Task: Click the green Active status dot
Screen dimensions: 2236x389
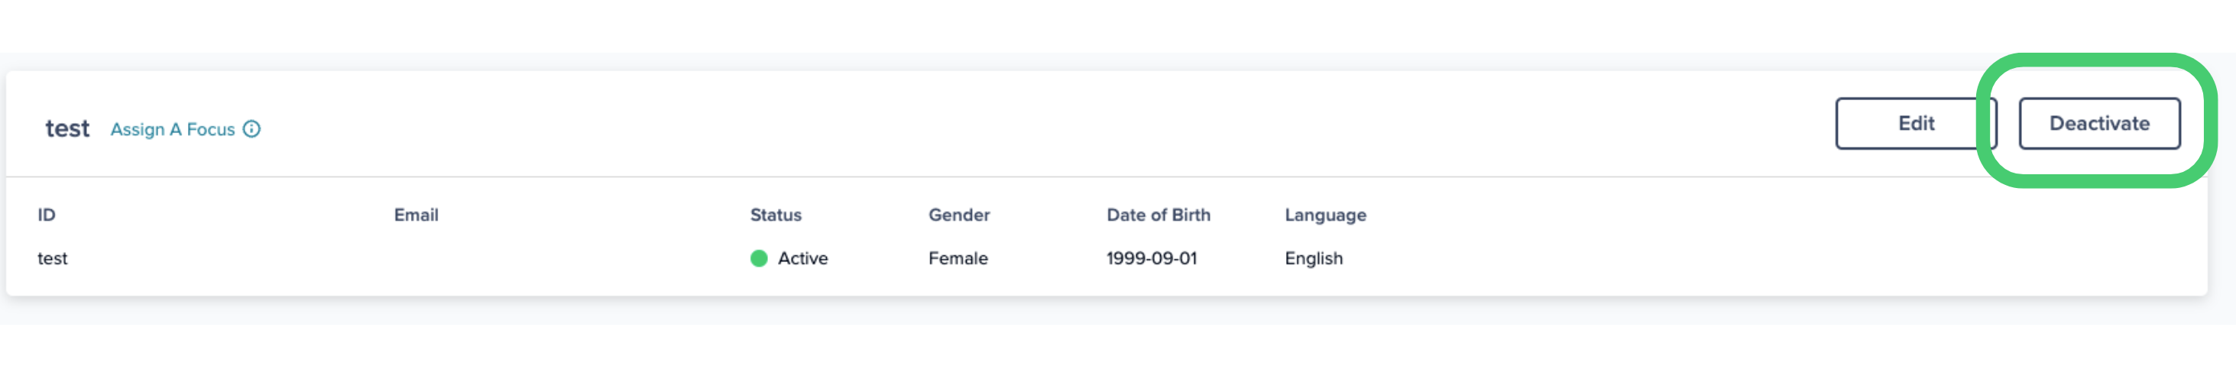Action: pos(759,259)
